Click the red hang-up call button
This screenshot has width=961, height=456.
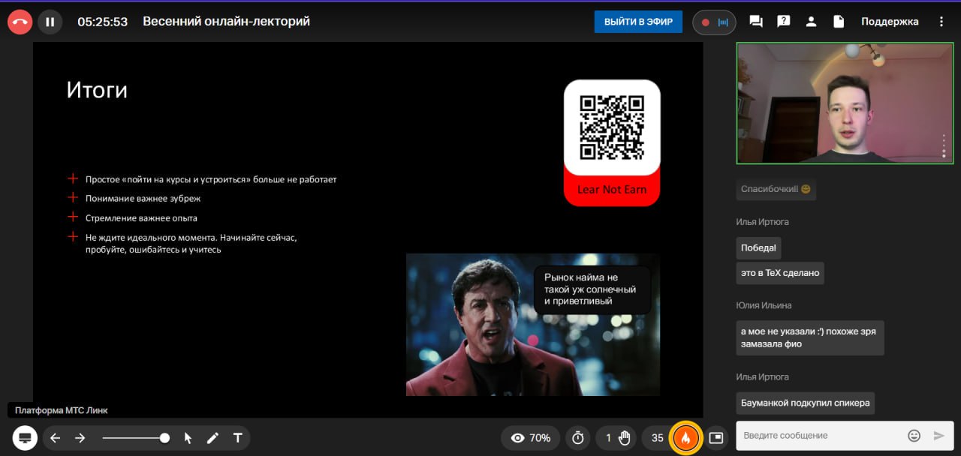click(x=20, y=22)
